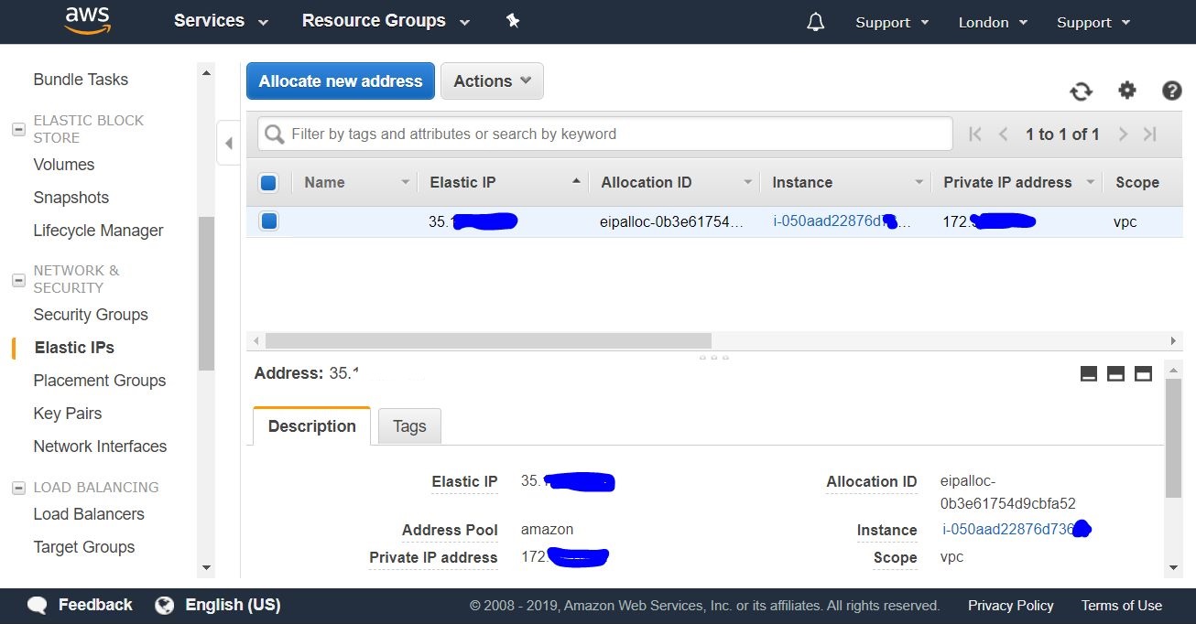
Task: Open the Name column sort dropdown
Action: (x=407, y=182)
